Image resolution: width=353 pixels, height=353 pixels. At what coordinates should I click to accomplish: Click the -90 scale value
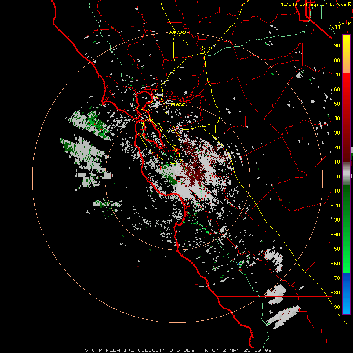tap(335, 307)
